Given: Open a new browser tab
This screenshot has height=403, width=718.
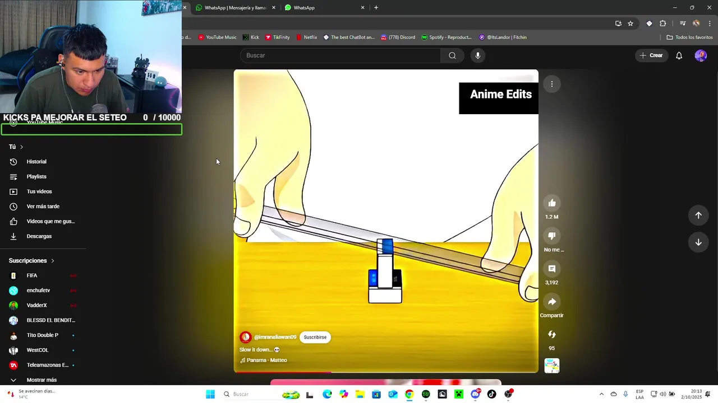Looking at the screenshot, I should (376, 8).
